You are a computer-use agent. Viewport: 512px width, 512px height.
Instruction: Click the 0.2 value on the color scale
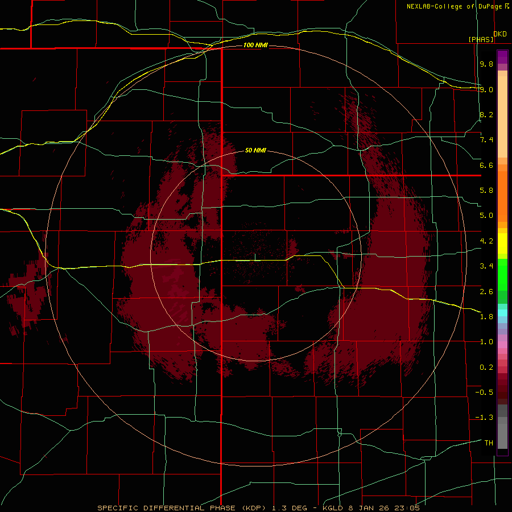(486, 368)
